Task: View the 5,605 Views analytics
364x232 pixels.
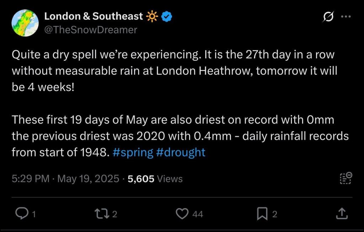Action: click(x=155, y=179)
